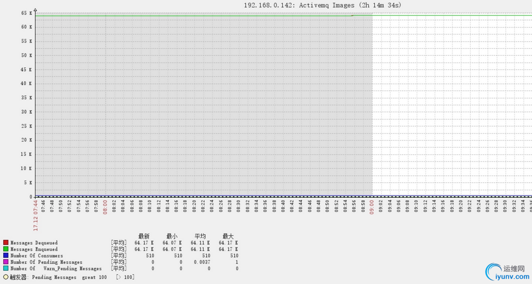Click the 60 K y-axis label

(26, 27)
